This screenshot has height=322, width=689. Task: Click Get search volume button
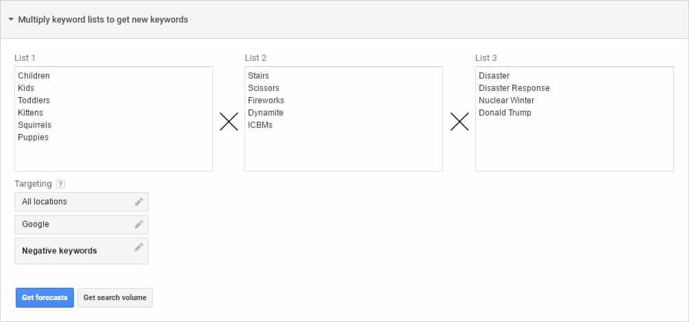[115, 297]
